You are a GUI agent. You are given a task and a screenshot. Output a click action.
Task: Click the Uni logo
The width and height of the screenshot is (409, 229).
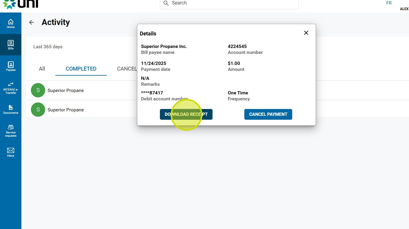coord(21,4)
